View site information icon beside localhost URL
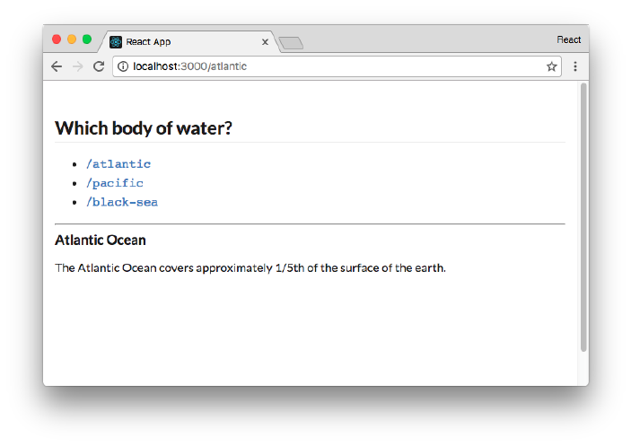Viewport: 631px width, 446px height. pyautogui.click(x=123, y=66)
